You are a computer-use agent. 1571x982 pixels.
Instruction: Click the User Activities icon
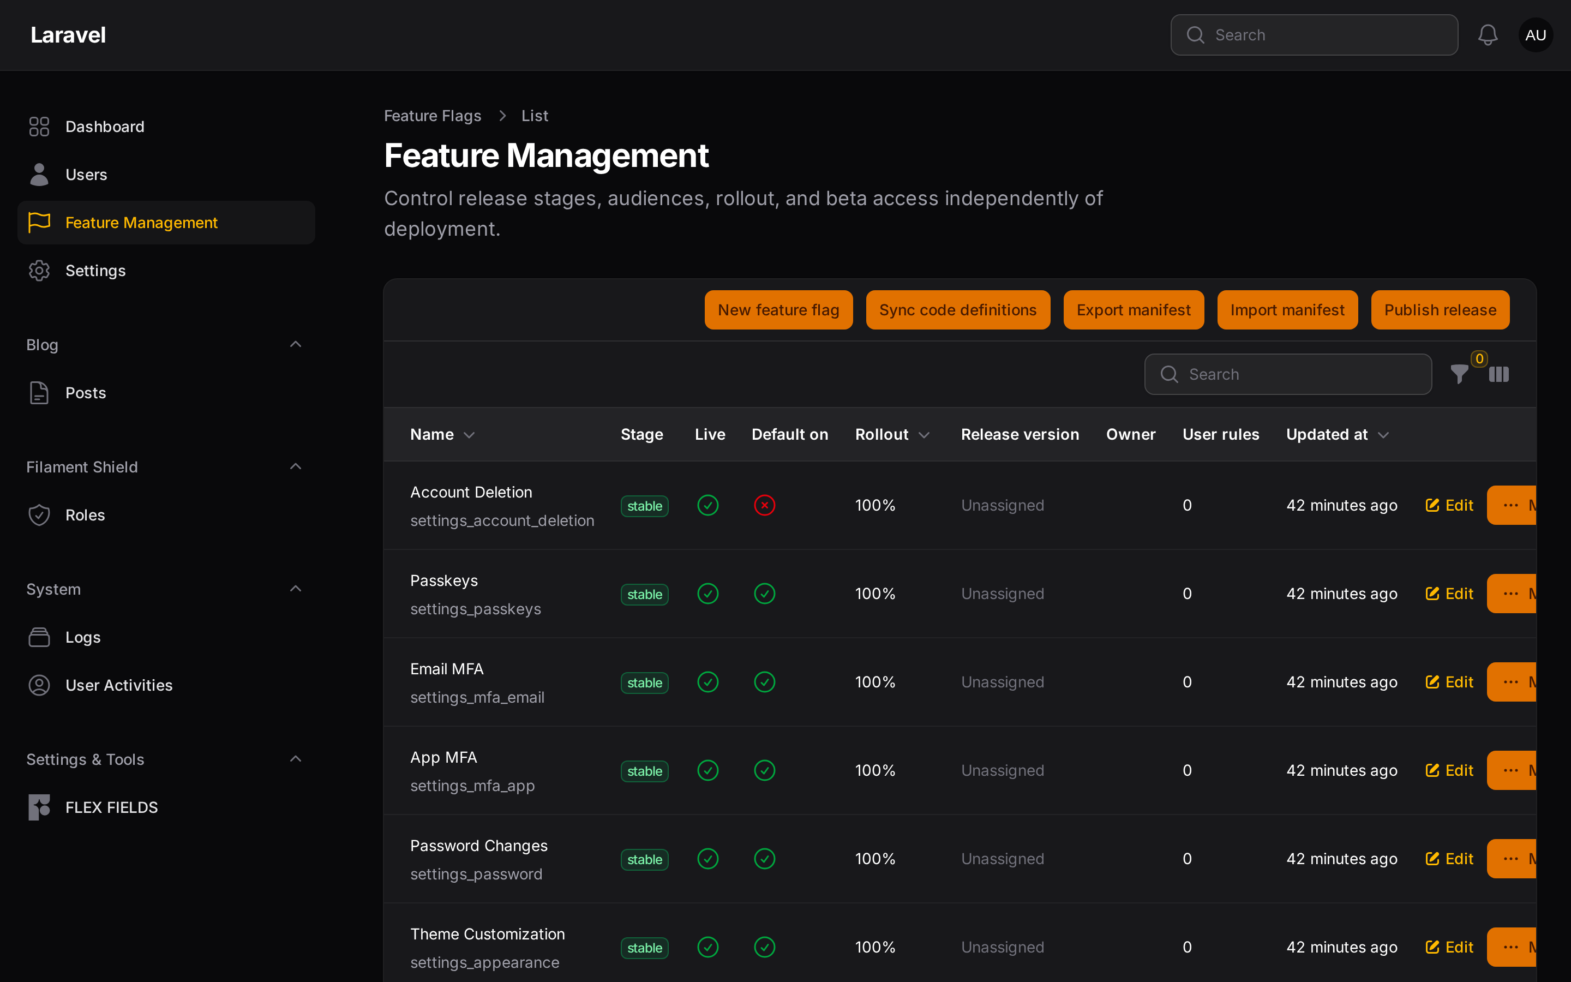(x=39, y=685)
